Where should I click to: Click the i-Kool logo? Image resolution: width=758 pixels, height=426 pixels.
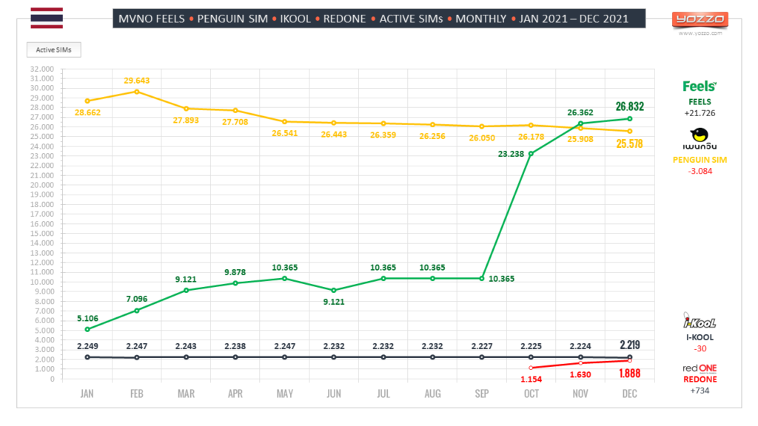700,321
